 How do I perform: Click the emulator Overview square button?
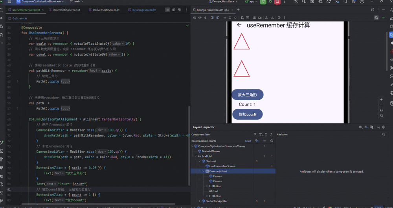coord(235,18)
